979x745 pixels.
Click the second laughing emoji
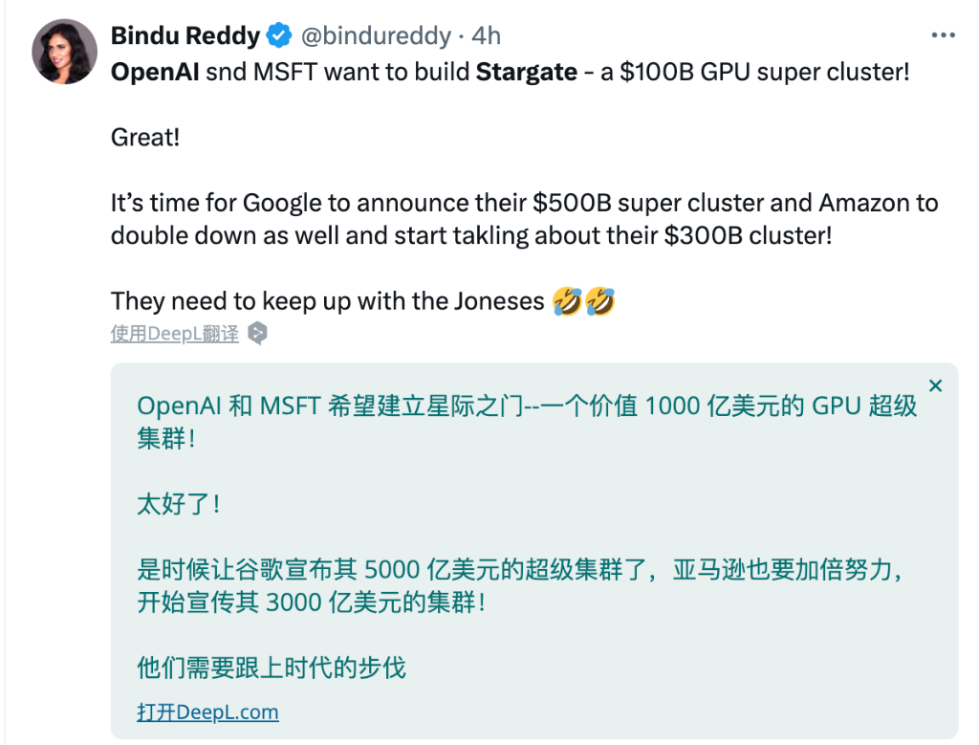point(600,301)
